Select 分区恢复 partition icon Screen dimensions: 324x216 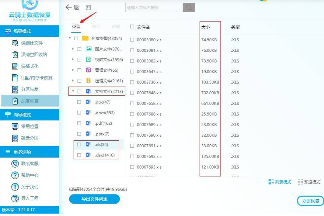point(15,90)
